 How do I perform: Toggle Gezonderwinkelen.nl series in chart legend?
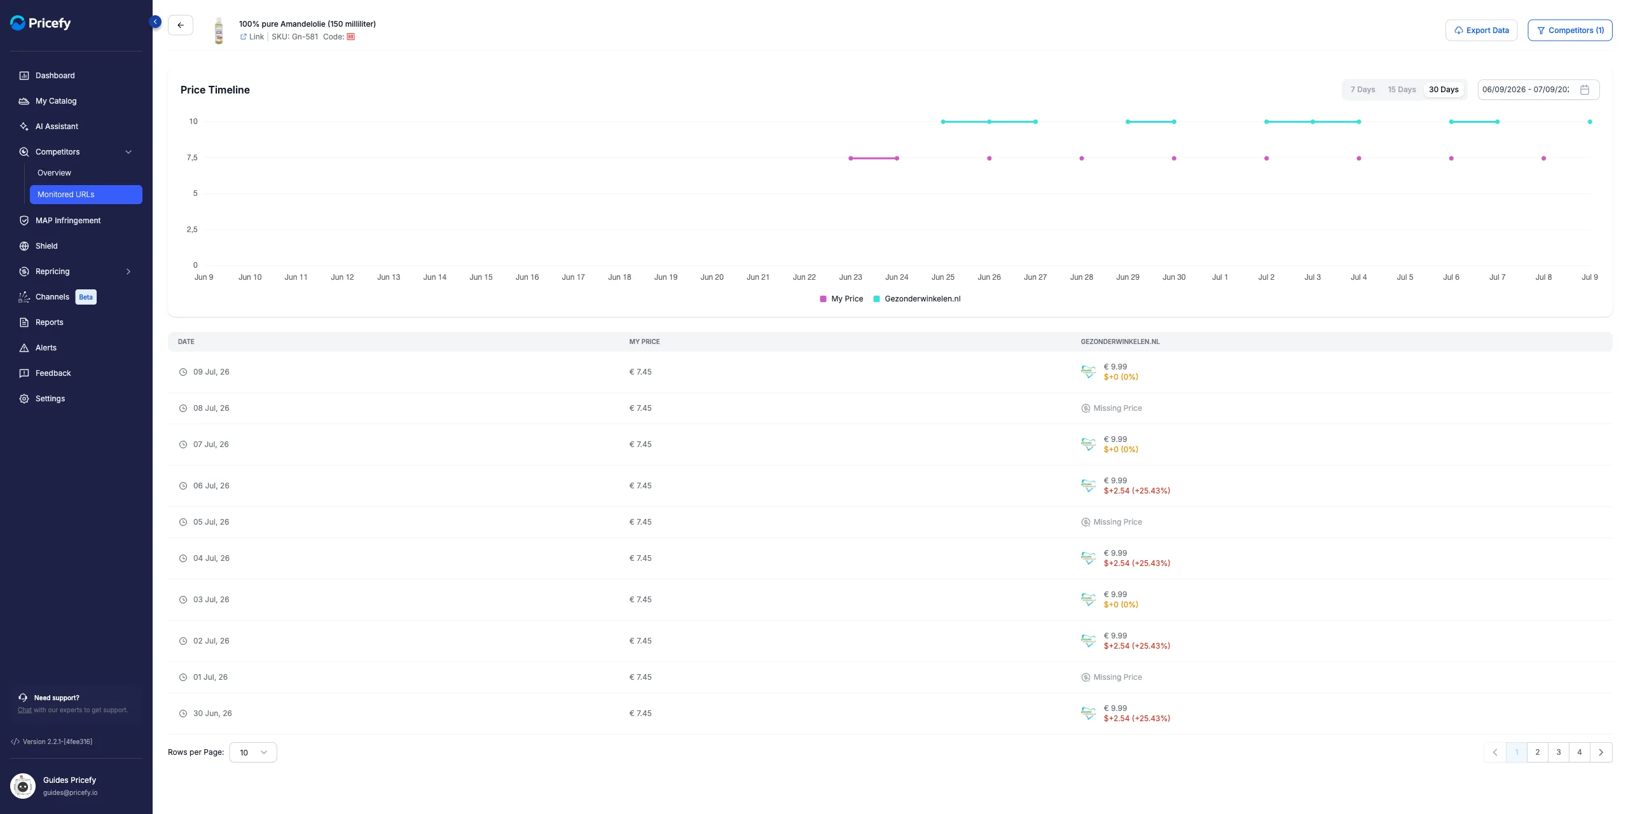tap(917, 299)
